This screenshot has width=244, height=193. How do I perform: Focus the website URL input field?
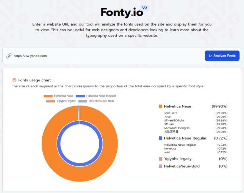[106, 56]
